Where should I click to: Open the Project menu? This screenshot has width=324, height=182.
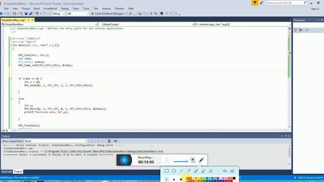coord(26,9)
